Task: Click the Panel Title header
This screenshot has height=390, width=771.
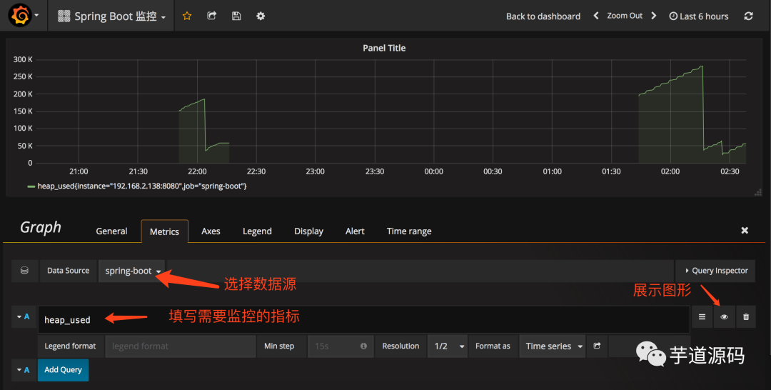Action: (384, 48)
